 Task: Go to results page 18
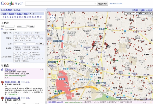(41, 17)
